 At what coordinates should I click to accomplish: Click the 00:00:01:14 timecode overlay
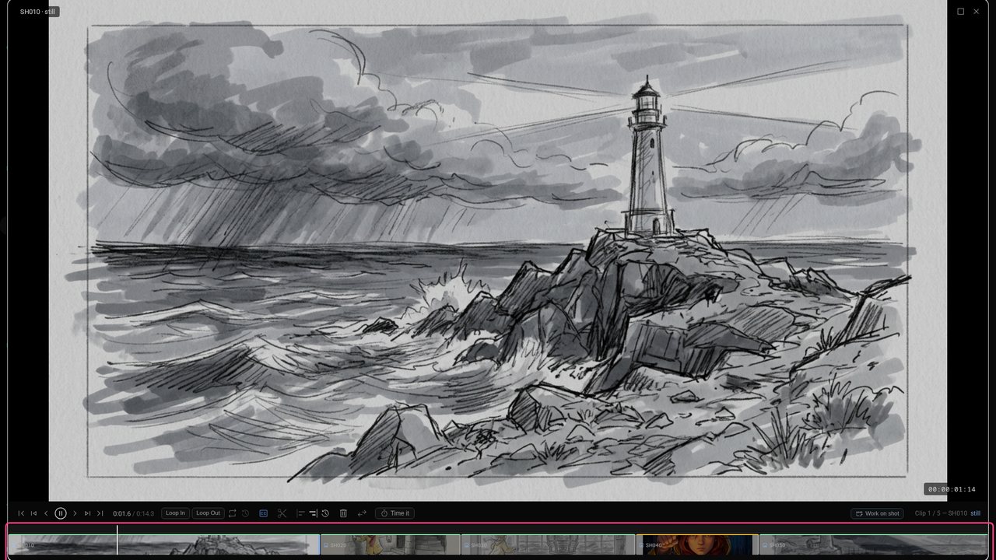pos(952,489)
